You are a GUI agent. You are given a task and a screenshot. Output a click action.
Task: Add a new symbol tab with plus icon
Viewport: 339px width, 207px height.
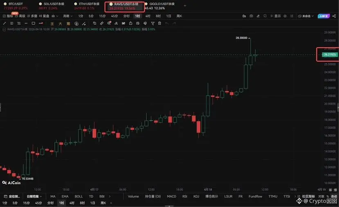[x=185, y=6]
